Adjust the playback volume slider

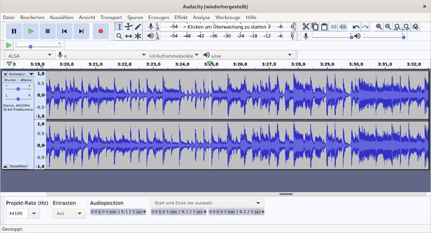384,36
